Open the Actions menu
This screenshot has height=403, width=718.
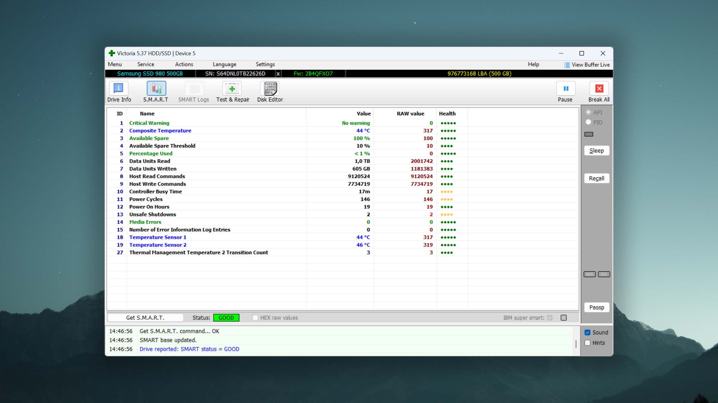click(184, 64)
